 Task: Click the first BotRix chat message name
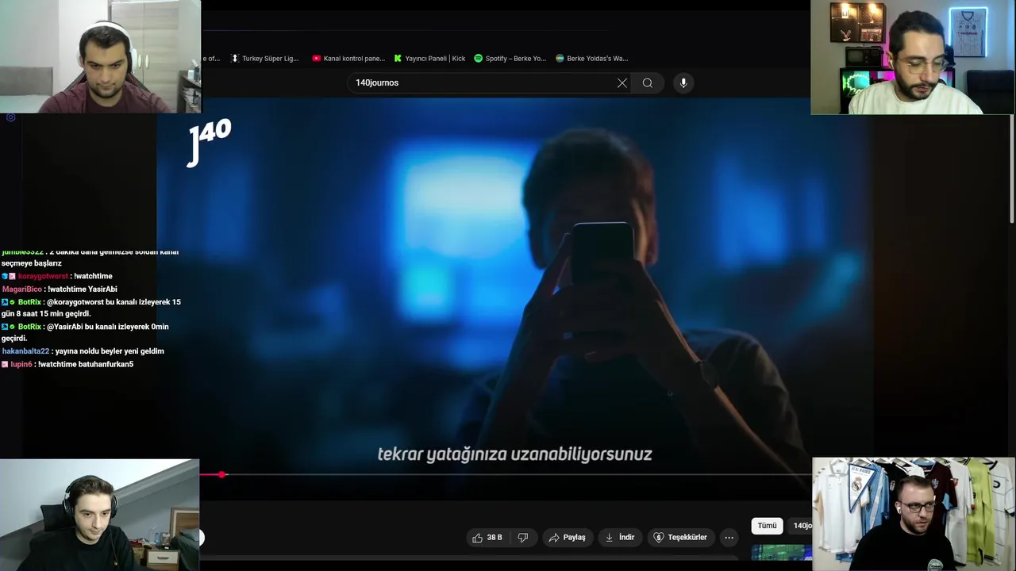[x=29, y=302]
